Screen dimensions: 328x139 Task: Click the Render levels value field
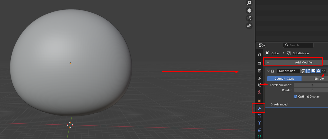click(x=311, y=90)
